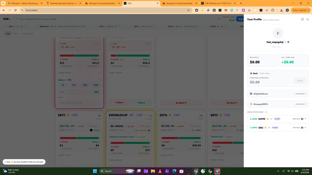Open the panda face browser extension
312x175 pixels.
197,10
